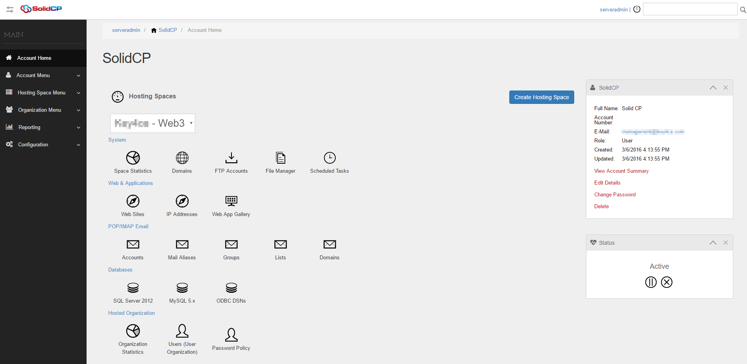Open the Password Policy icon
747x364 pixels.
click(231, 335)
